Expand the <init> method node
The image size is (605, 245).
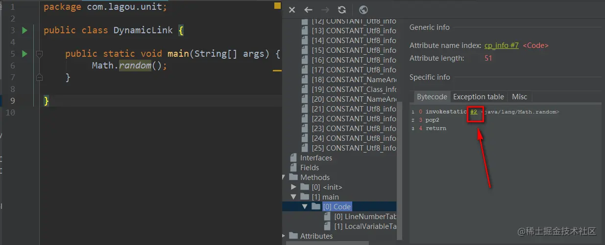pos(293,187)
